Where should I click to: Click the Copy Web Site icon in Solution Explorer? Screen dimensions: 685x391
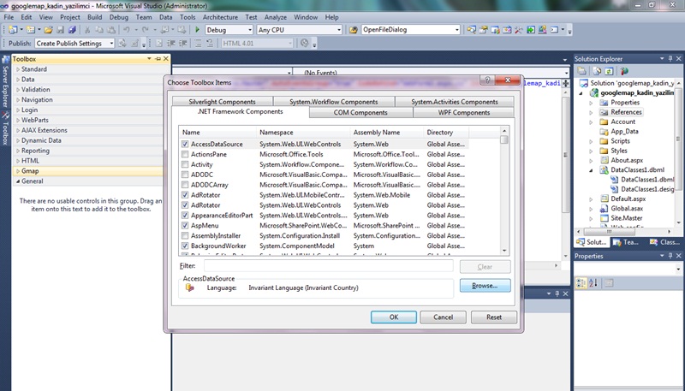click(x=624, y=71)
